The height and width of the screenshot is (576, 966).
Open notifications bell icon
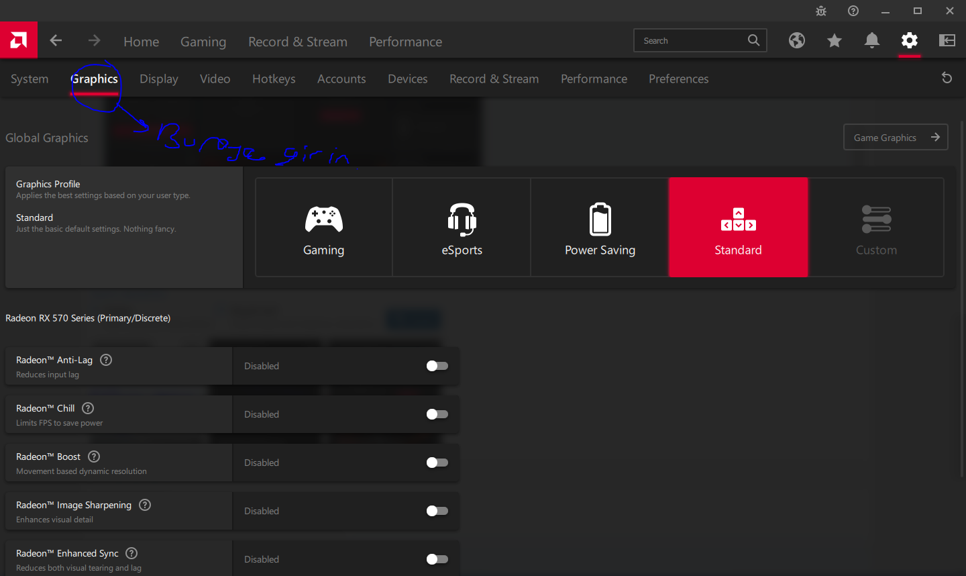pyautogui.click(x=872, y=40)
